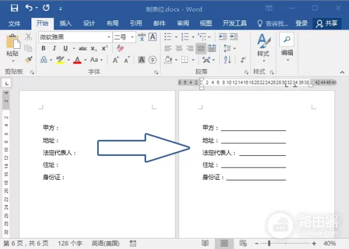The height and width of the screenshot is (249, 349).
Task: Switch to the 引用 tab
Action: point(136,23)
